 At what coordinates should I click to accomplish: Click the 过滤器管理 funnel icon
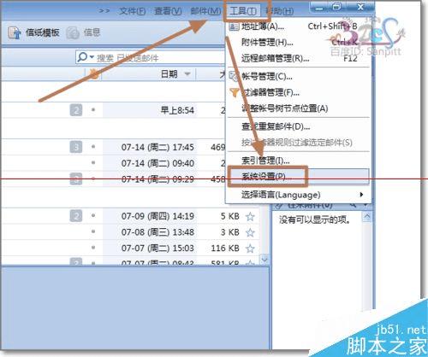pos(234,92)
